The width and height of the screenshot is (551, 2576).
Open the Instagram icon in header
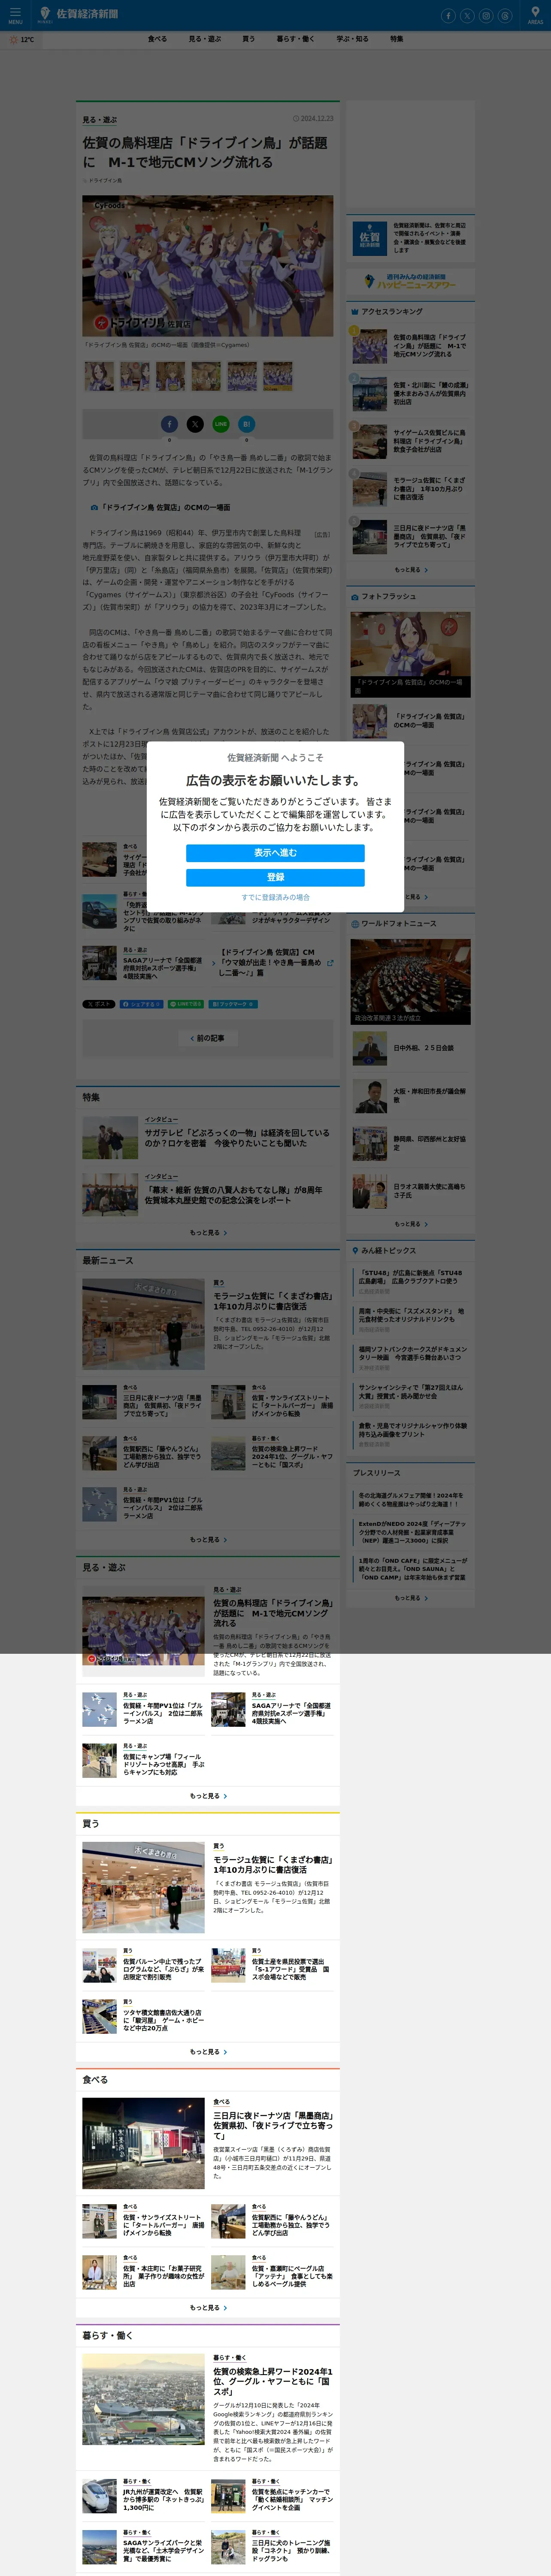coord(486,15)
